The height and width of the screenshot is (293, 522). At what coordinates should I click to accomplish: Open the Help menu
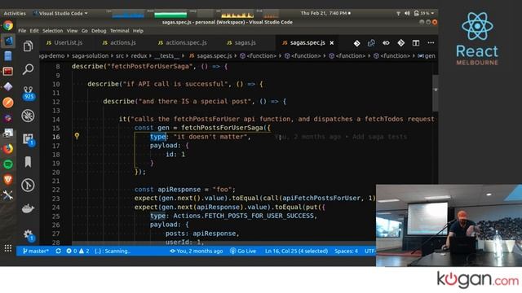point(138,31)
